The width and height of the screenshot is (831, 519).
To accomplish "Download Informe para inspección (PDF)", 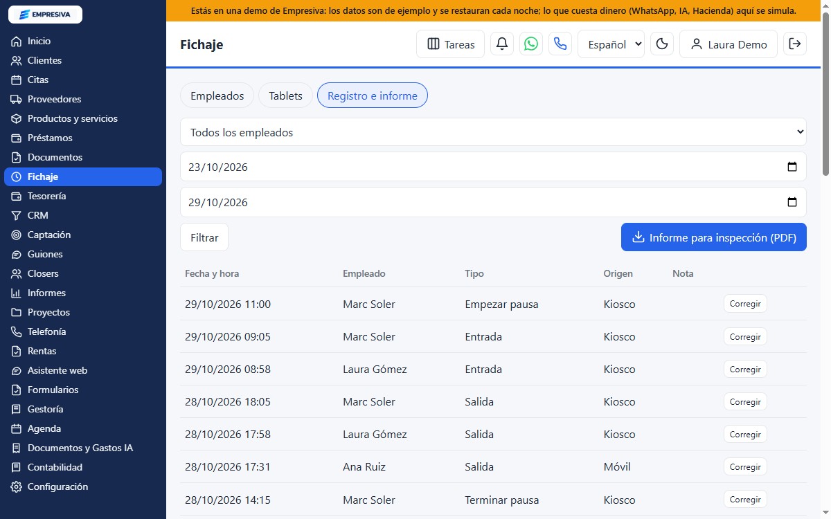I will 714,237.
